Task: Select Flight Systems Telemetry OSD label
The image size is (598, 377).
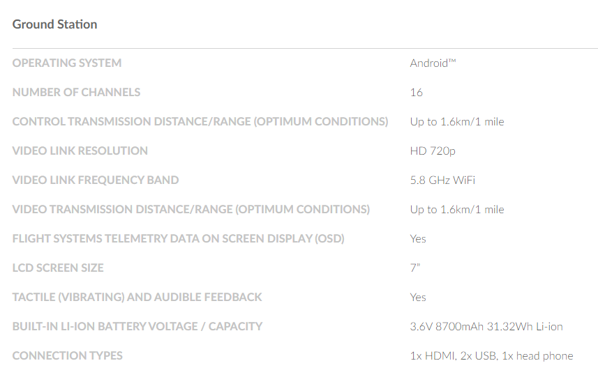Action: (x=178, y=239)
